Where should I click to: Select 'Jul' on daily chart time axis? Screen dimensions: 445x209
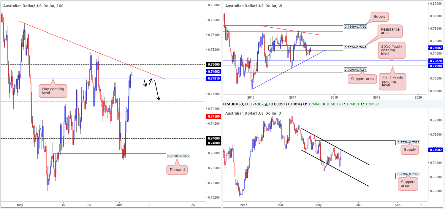358,205
